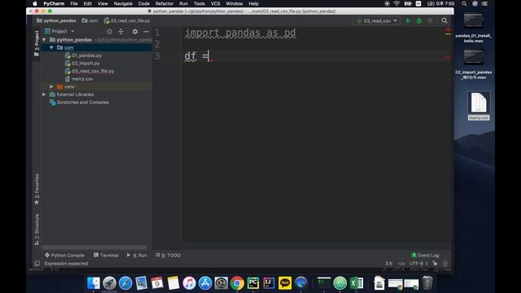521x293 pixels.
Task: Open Project view selector dropdown
Action: (x=59, y=31)
